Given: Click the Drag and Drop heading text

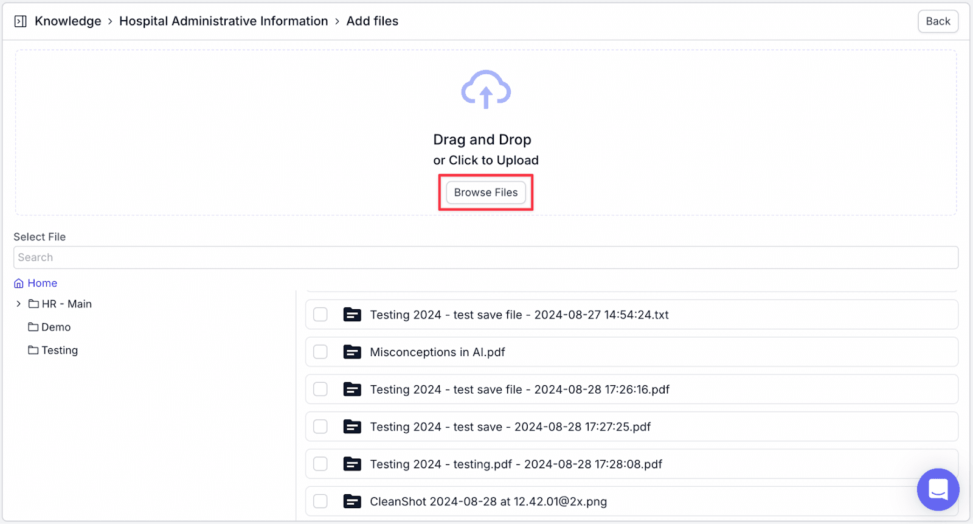Looking at the screenshot, I should 482,139.
